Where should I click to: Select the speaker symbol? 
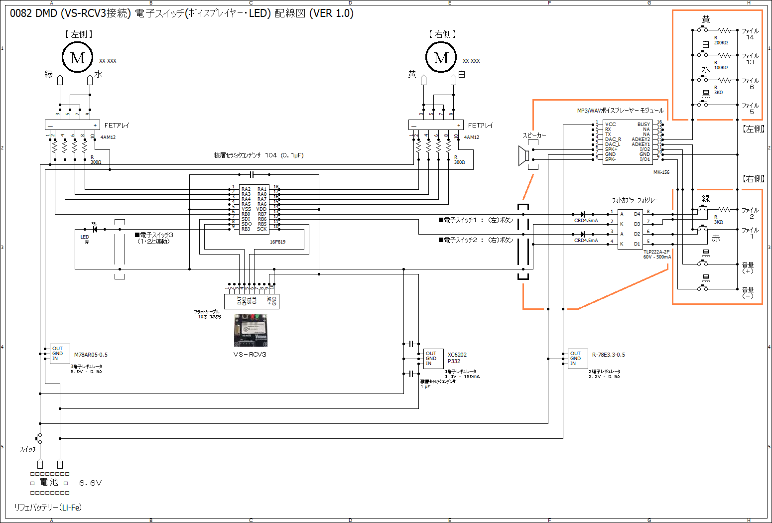pyautogui.click(x=523, y=155)
